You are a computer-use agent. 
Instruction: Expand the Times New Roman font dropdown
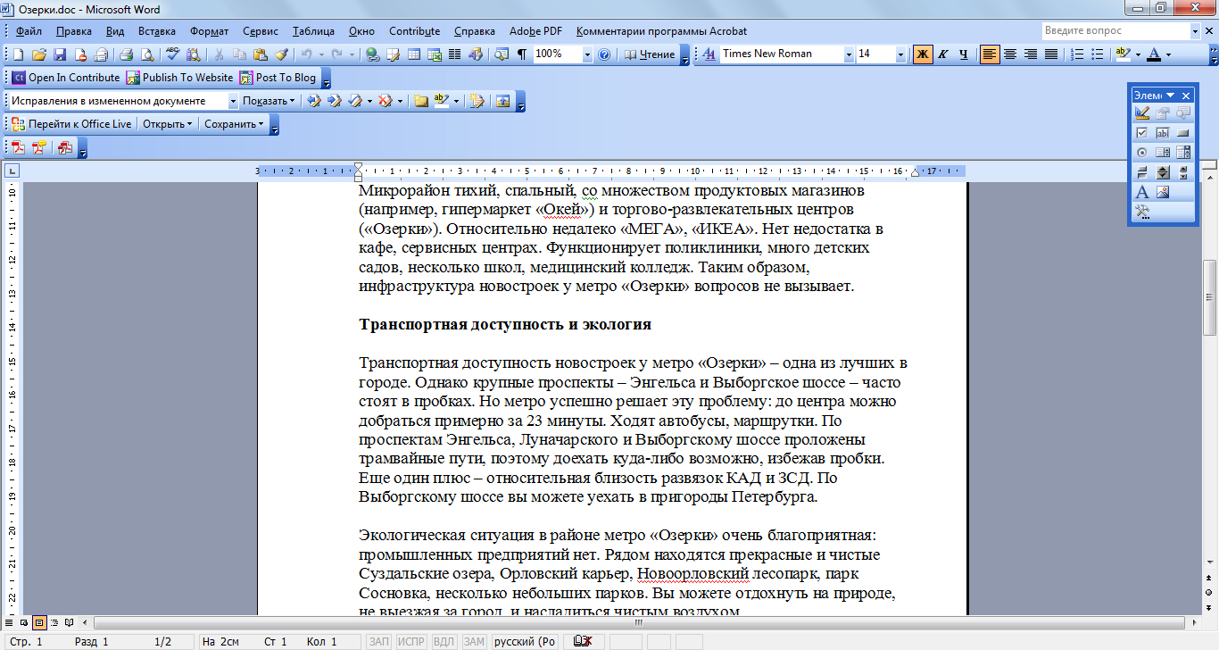tap(848, 54)
